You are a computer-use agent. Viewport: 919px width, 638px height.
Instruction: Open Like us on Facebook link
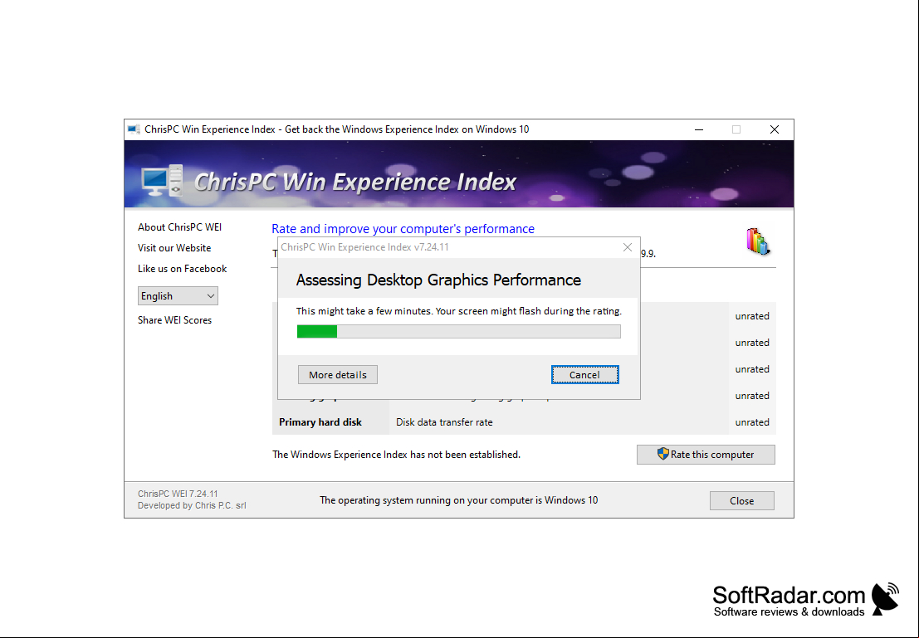pyautogui.click(x=182, y=269)
